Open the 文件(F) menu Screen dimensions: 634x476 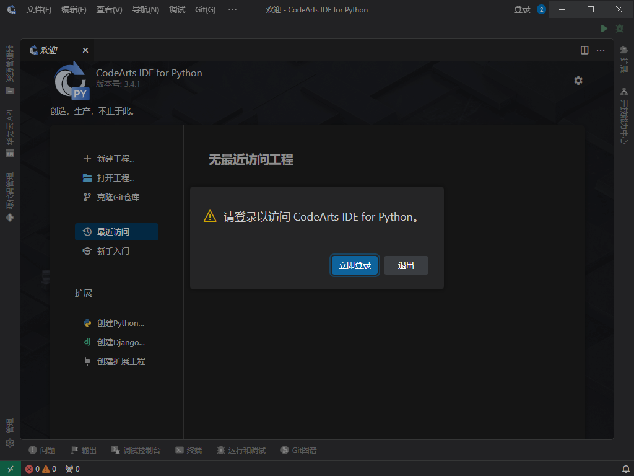[x=39, y=9]
